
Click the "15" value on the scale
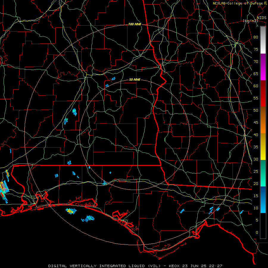point(256,196)
